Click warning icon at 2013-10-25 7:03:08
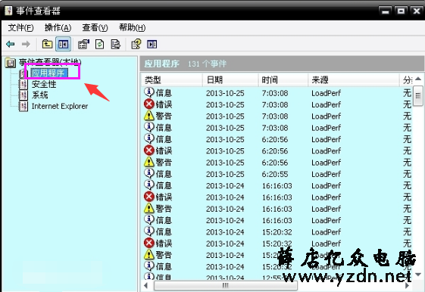425x292 pixels. [x=149, y=116]
